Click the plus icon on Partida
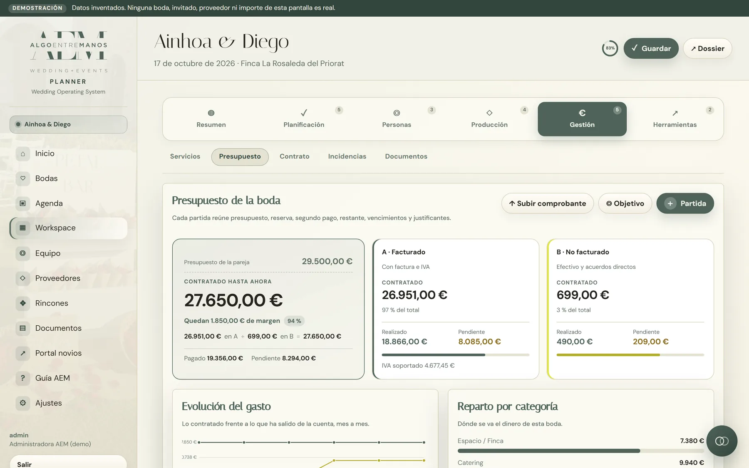This screenshot has width=749, height=468. [x=670, y=203]
